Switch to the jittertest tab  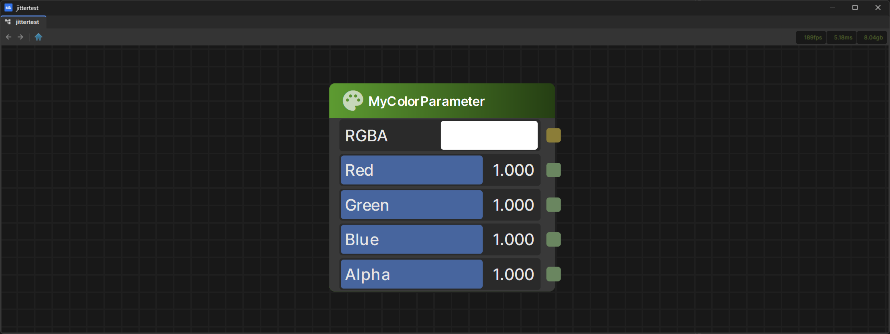(24, 22)
